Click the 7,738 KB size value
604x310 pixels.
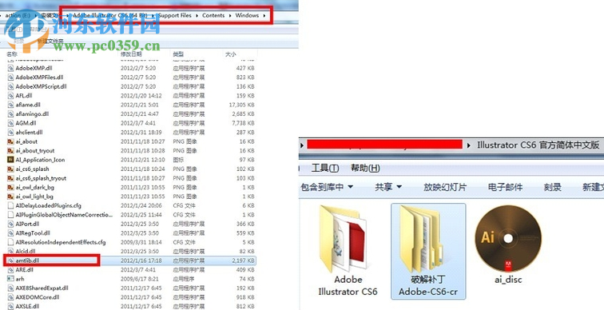point(243,123)
